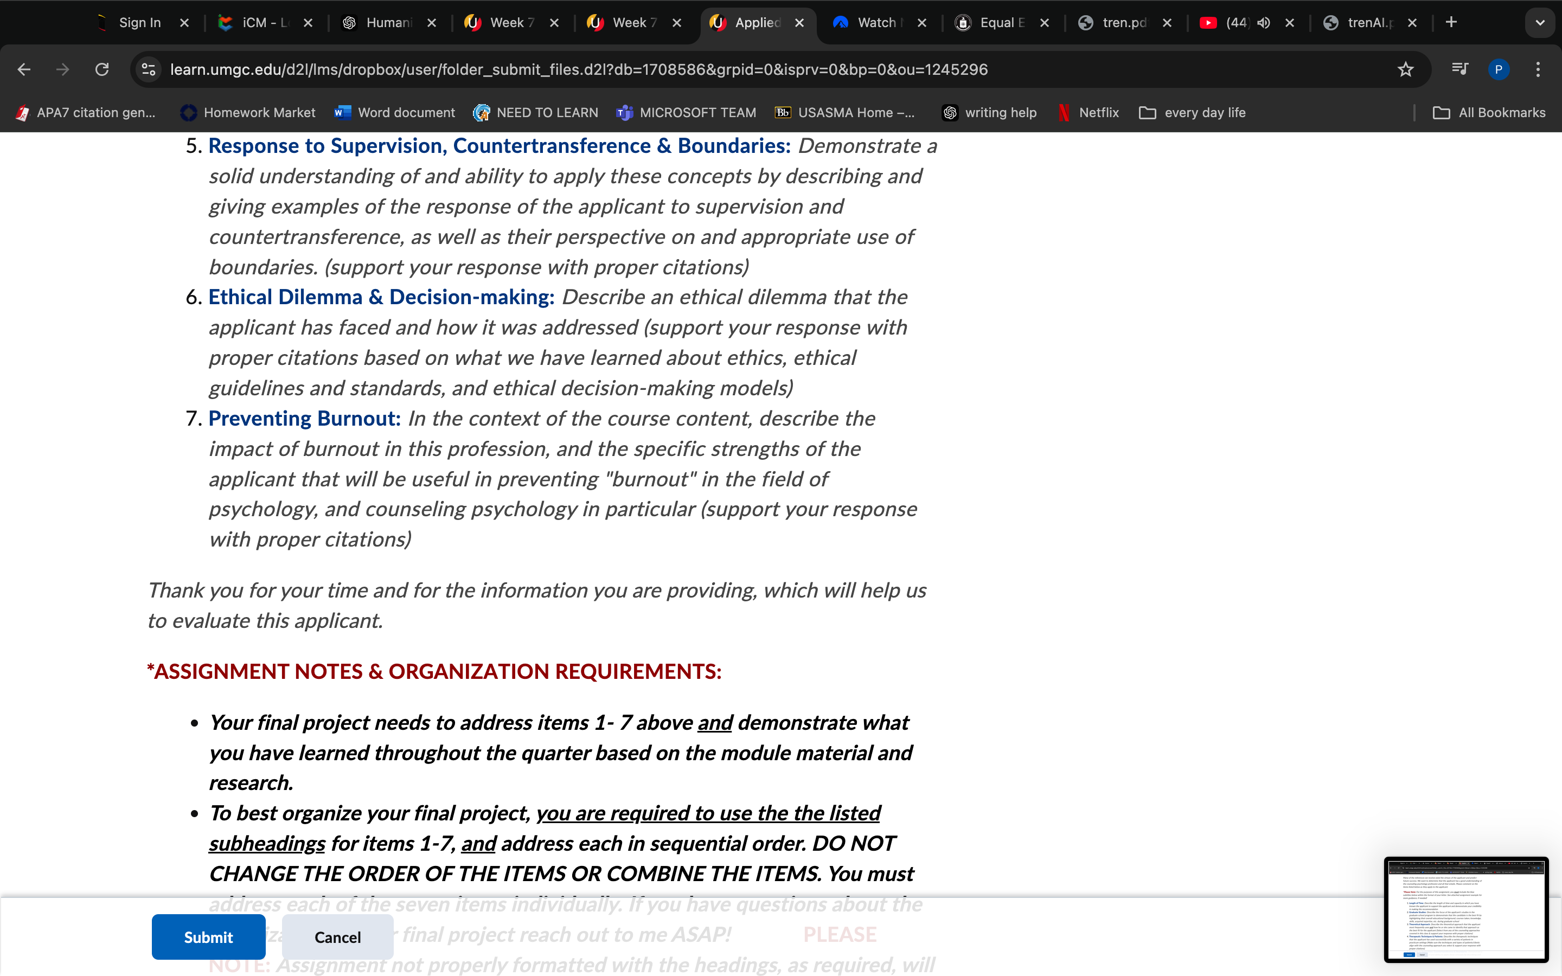Click the ASSIGNMENT NOTES & ORGANIZATION REQUIREMENTS heading
Screen dimensions: 1562x976
(x=434, y=671)
